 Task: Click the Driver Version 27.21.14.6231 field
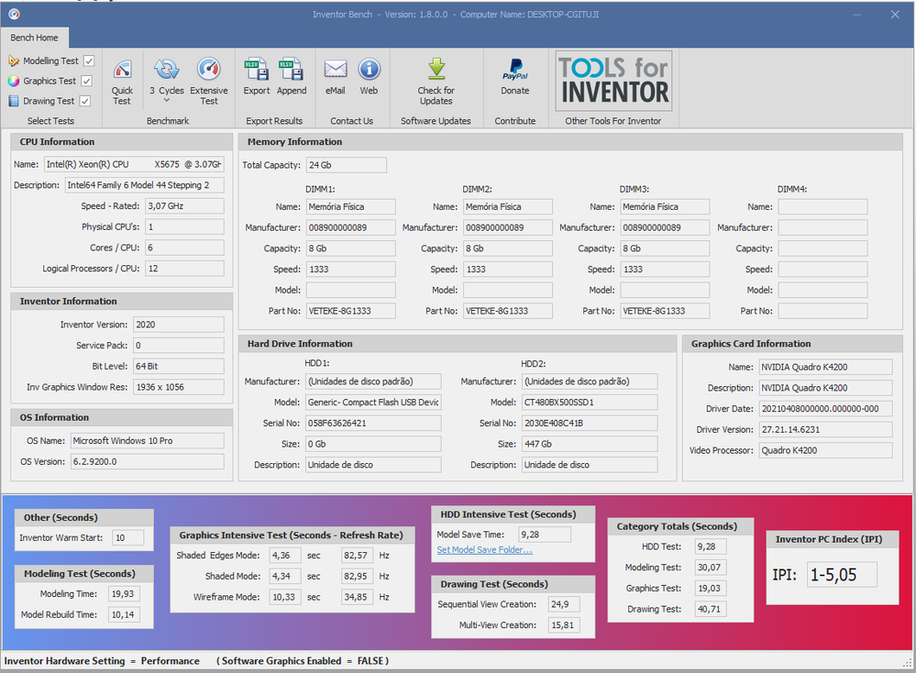pos(825,429)
